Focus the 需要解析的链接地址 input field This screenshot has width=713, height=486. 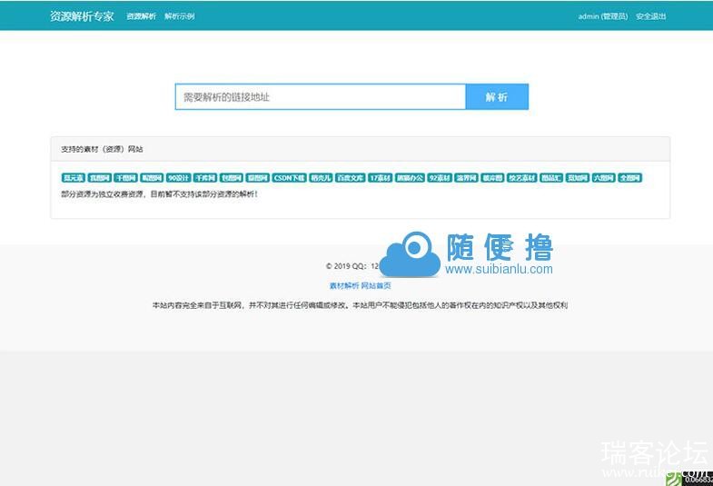click(320, 97)
